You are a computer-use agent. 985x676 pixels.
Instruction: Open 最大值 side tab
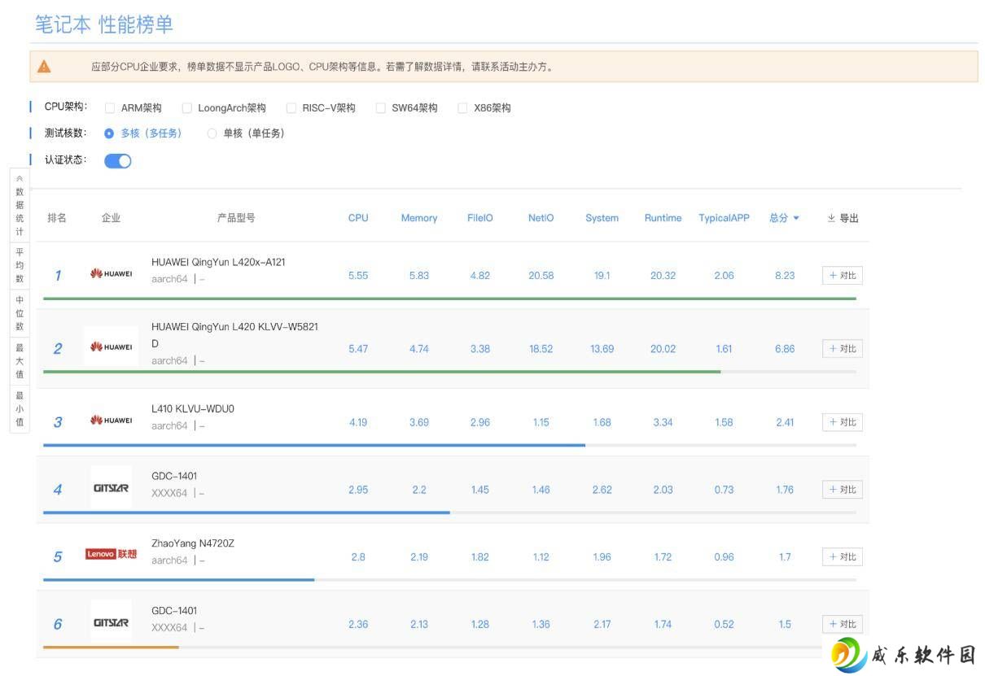20,361
